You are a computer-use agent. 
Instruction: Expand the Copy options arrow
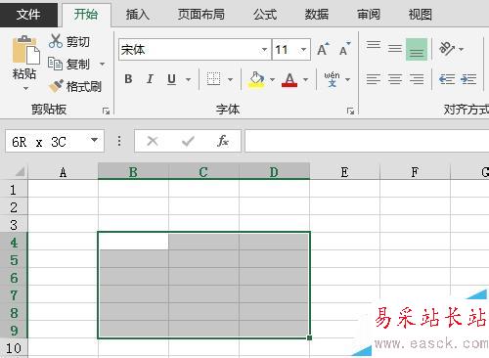click(x=102, y=64)
